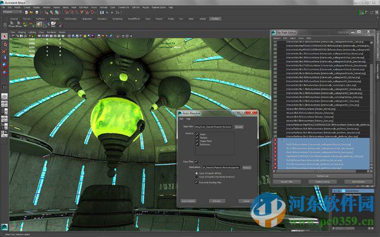Activate the Rotate tool in toolbox
Viewport: 380px width, 237px height.
click(x=4, y=65)
